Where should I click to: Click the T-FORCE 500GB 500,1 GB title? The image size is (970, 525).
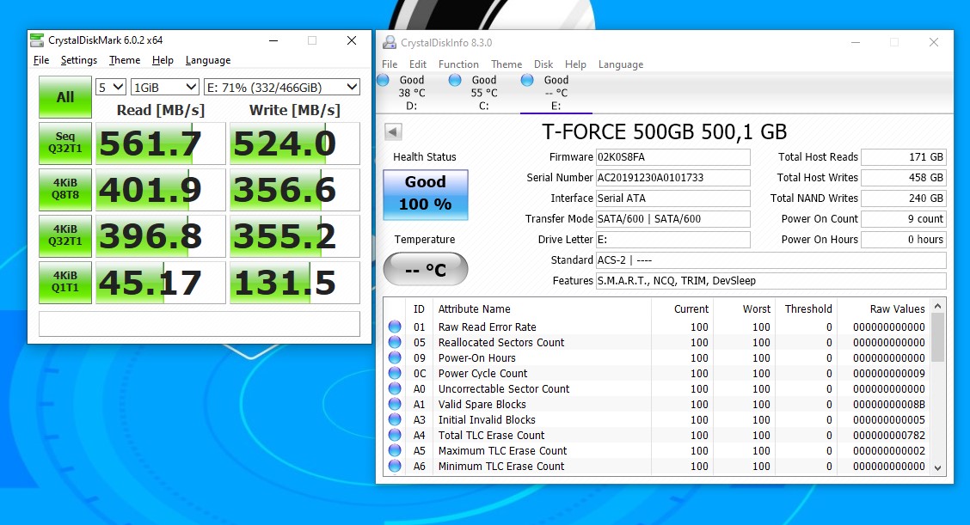tap(665, 131)
